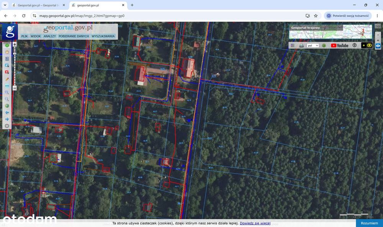
Task: Go to previous map view arrow
Action: coord(7,112)
